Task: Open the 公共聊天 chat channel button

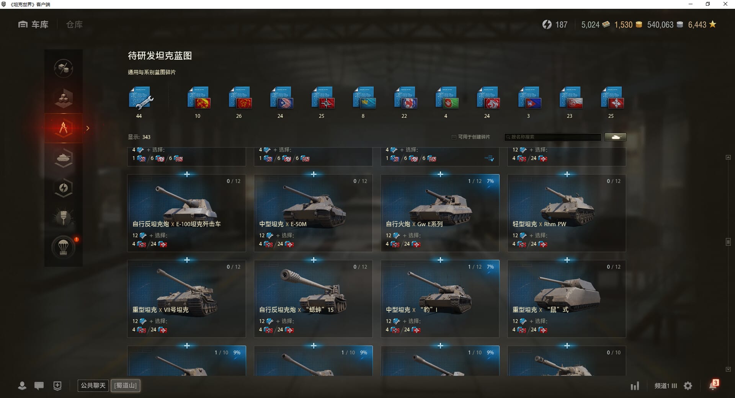Action: pos(93,385)
